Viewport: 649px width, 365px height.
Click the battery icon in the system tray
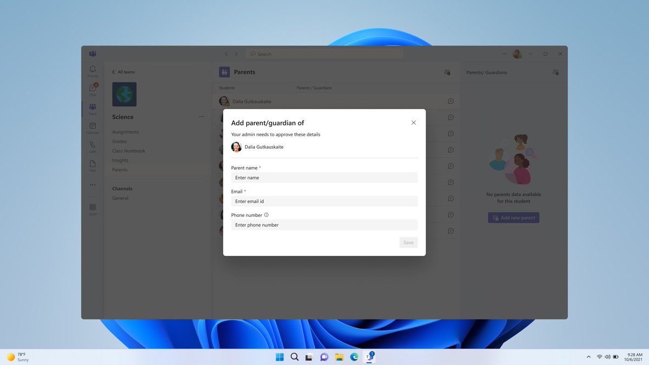coord(615,357)
